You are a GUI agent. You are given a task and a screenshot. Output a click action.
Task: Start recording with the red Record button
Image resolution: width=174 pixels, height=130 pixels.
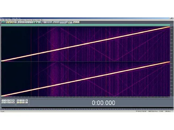pyautogui.click(x=13, y=103)
